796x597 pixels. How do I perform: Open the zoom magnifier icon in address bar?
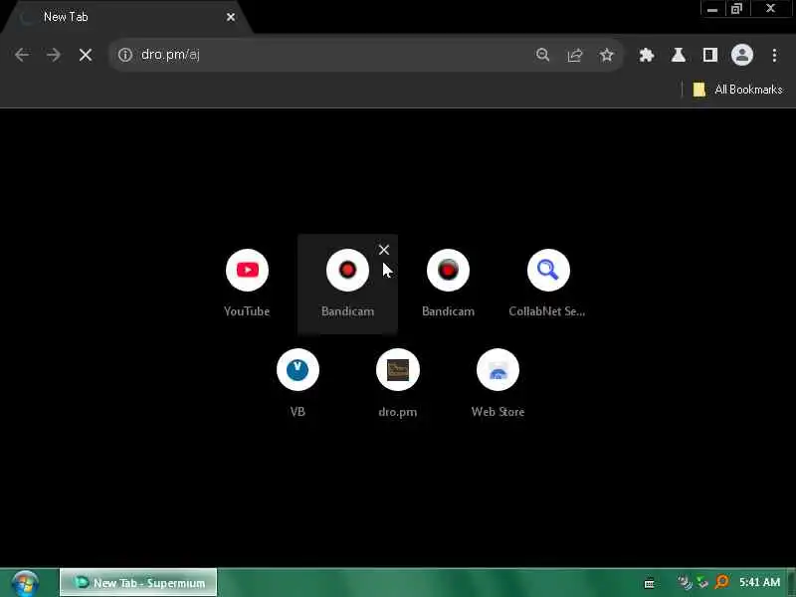click(x=542, y=55)
